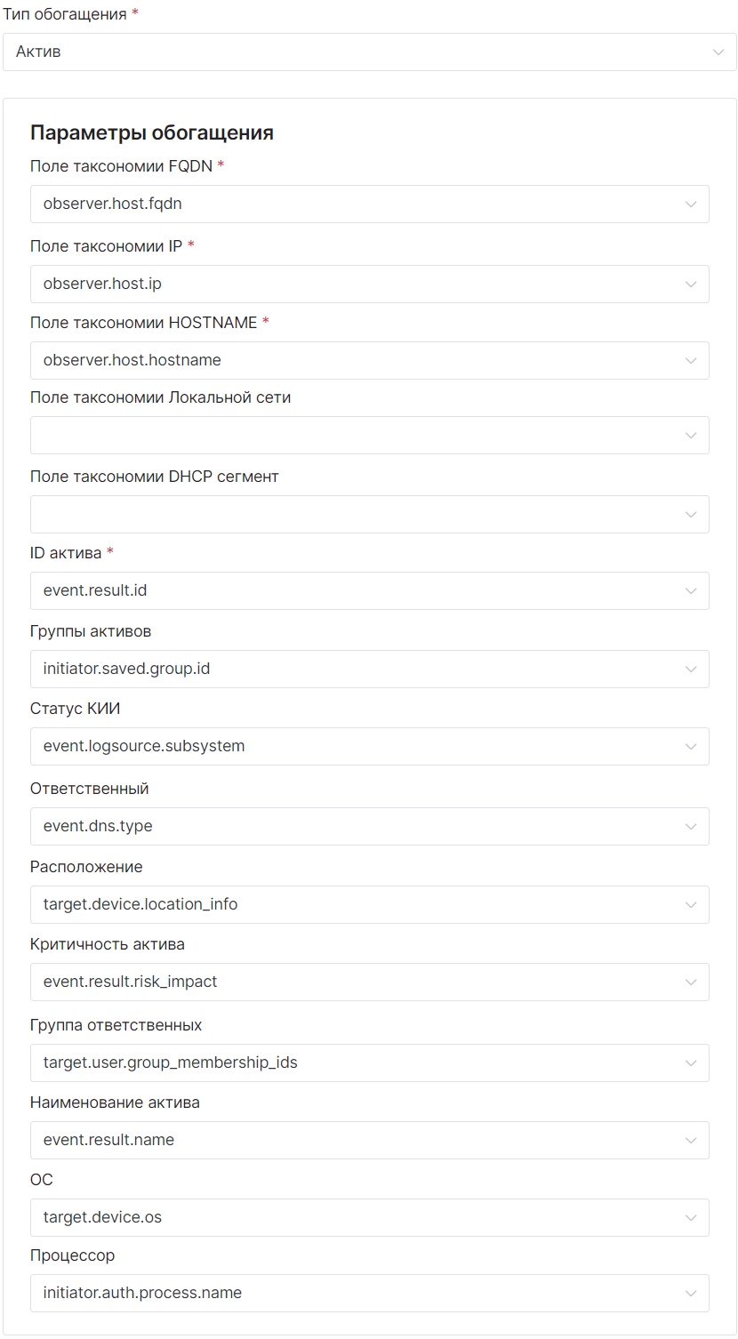This screenshot has width=738, height=1339.
Task: Expand Процессор dropdown showing initiator.auth.process.name
Action: [369, 1294]
